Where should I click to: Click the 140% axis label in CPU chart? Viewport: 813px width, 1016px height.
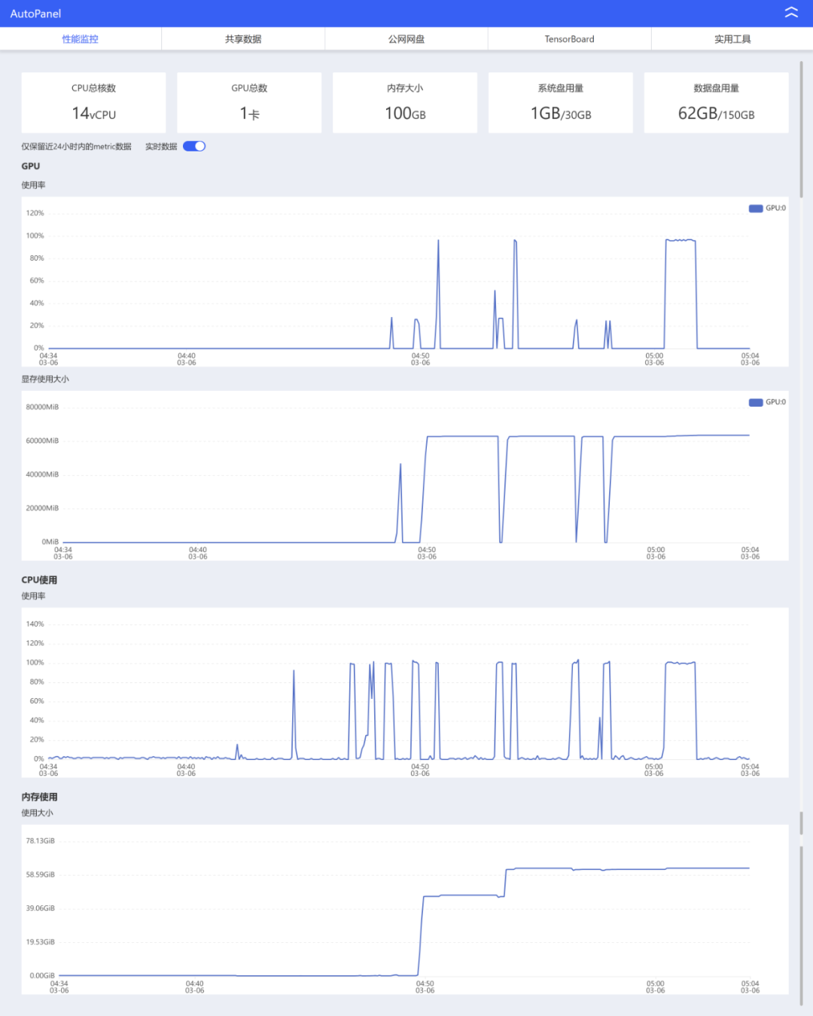[35, 624]
